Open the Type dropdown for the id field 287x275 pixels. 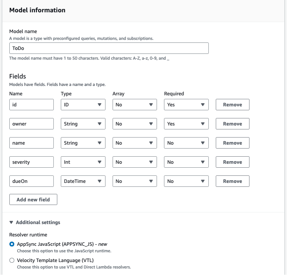[83, 104]
